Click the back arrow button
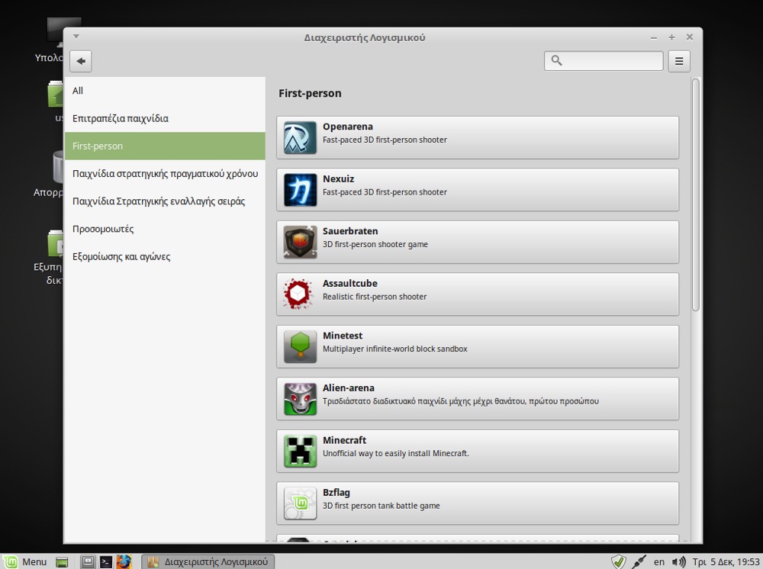This screenshot has height=569, width=763. coord(81,61)
